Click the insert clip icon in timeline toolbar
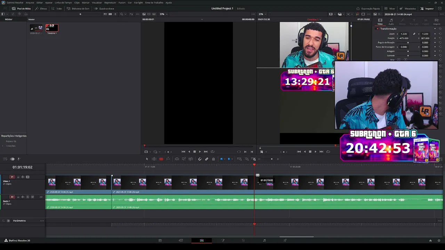 coord(177,159)
